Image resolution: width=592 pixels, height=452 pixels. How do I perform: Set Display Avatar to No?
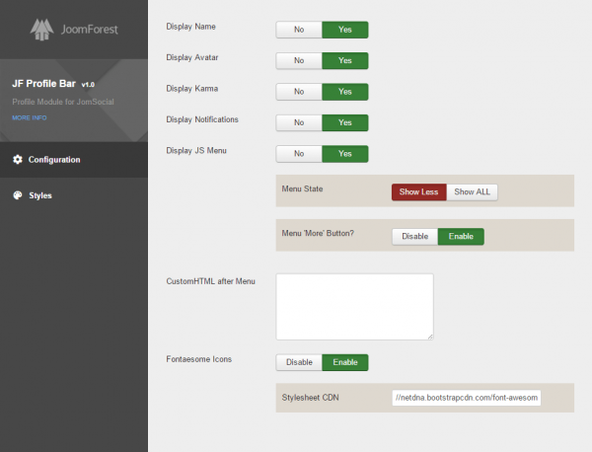299,61
